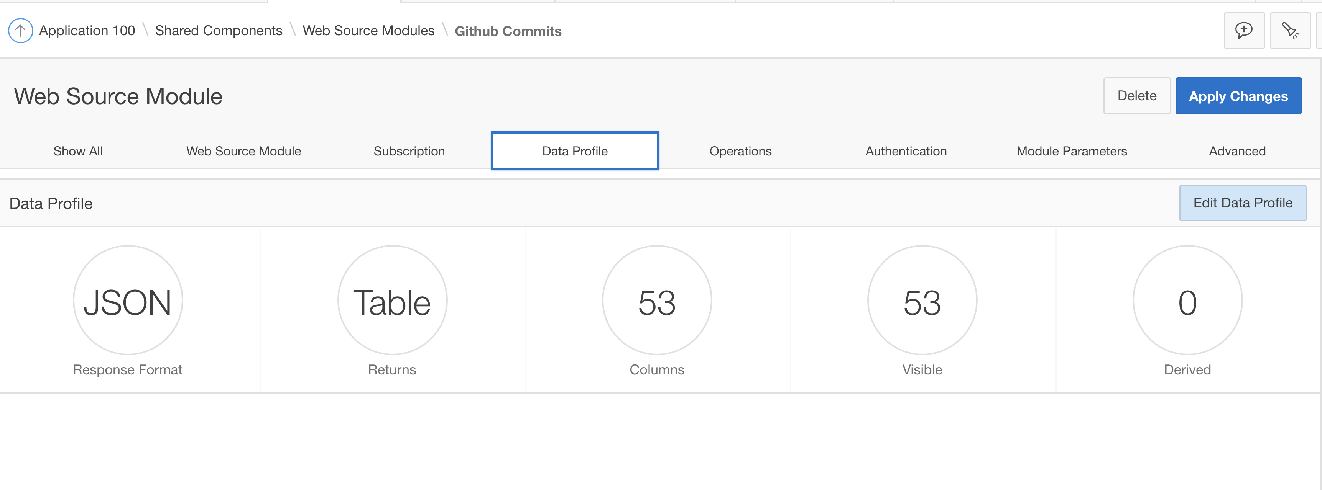The height and width of the screenshot is (490, 1322).
Task: Switch to the Show All tab
Action: coord(78,151)
